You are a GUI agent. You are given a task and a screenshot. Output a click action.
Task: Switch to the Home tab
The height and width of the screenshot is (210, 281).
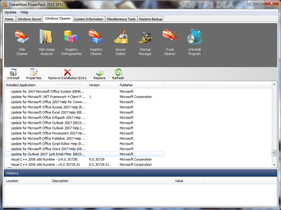point(9,19)
